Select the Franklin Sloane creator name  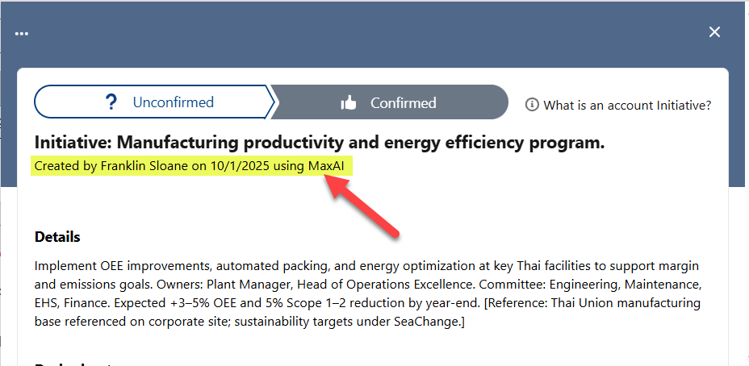136,166
